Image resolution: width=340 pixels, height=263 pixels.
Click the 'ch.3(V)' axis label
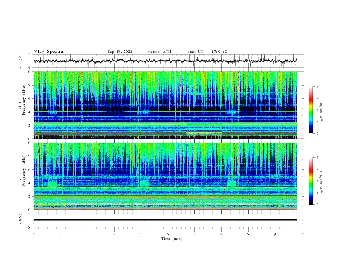21,220
